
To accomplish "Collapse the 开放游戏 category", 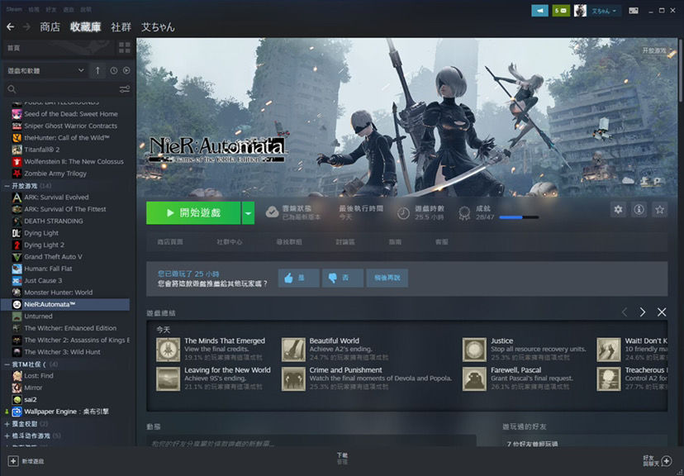I will pos(7,186).
